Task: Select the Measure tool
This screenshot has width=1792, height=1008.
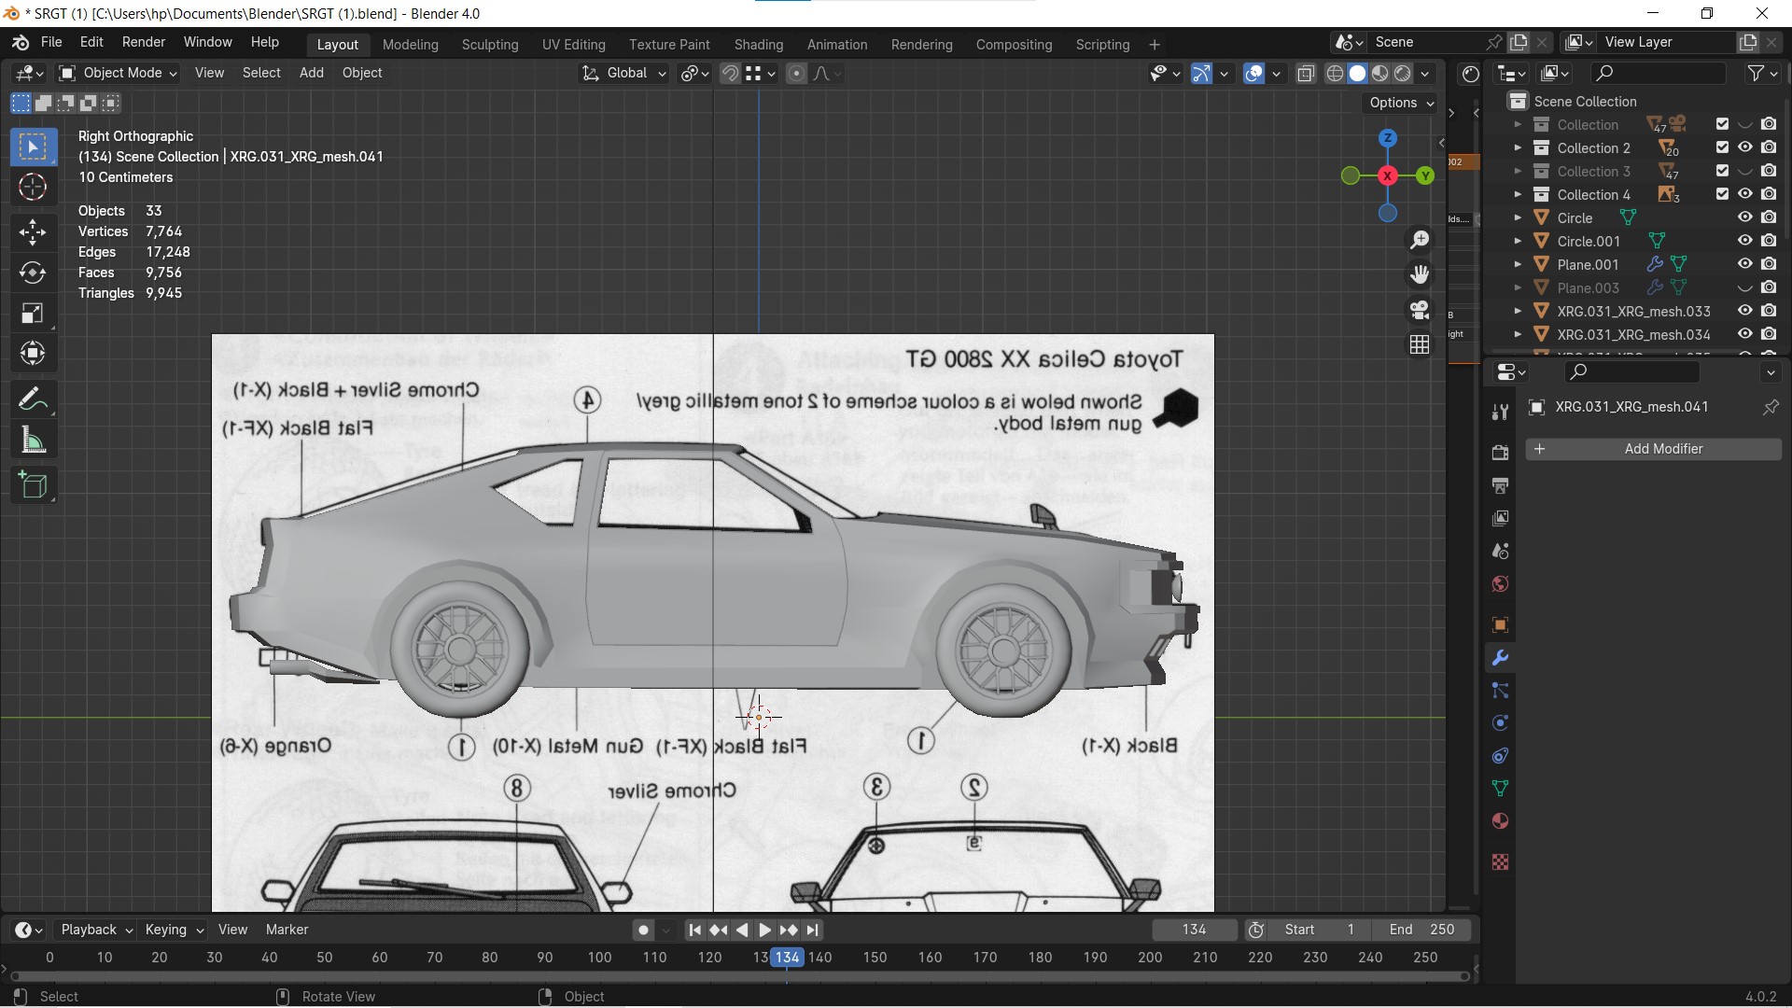Action: 33,441
